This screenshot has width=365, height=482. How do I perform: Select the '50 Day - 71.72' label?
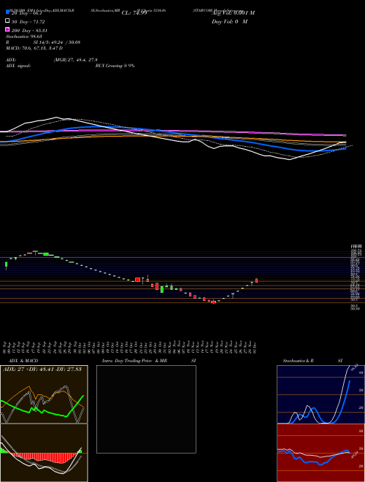click(x=28, y=22)
